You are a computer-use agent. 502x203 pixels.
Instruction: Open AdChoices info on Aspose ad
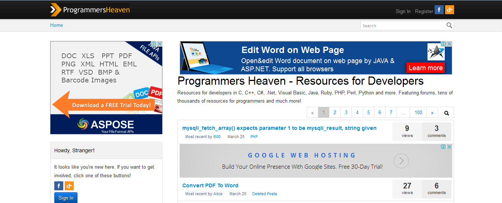click(x=153, y=44)
